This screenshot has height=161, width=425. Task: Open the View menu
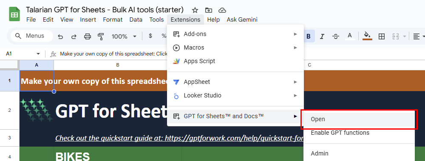point(67,19)
